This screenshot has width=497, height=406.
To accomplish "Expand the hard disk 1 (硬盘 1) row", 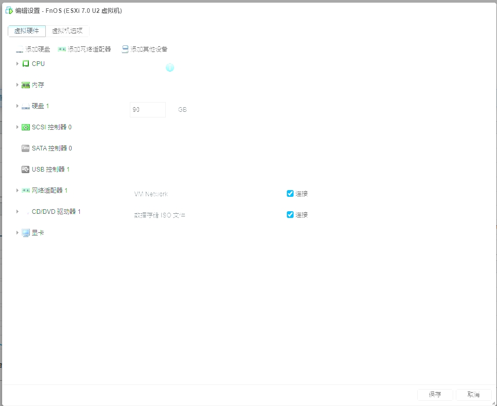I will (18, 106).
